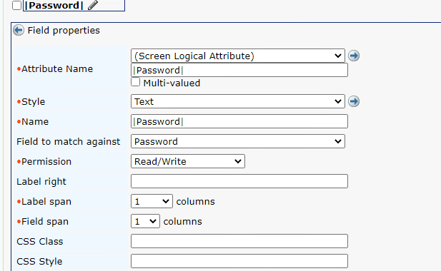The height and width of the screenshot is (271, 441).
Task: Click the |Password| field header label
Action: [x=54, y=5]
